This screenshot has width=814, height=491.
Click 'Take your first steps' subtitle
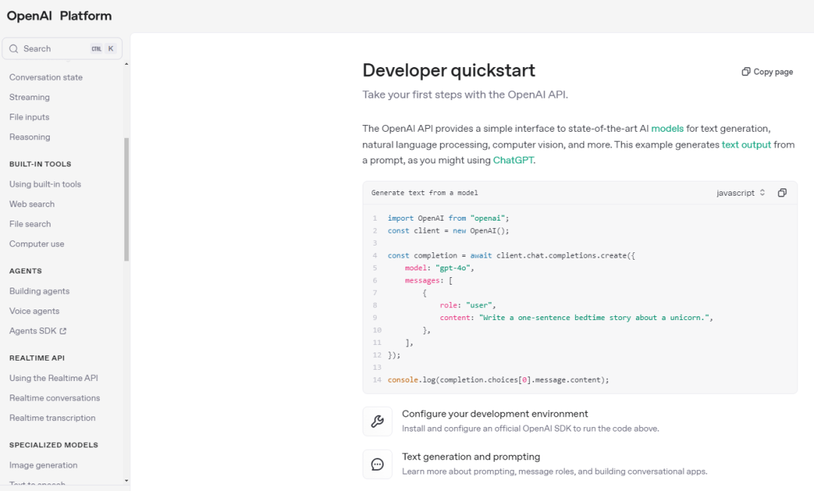click(465, 95)
